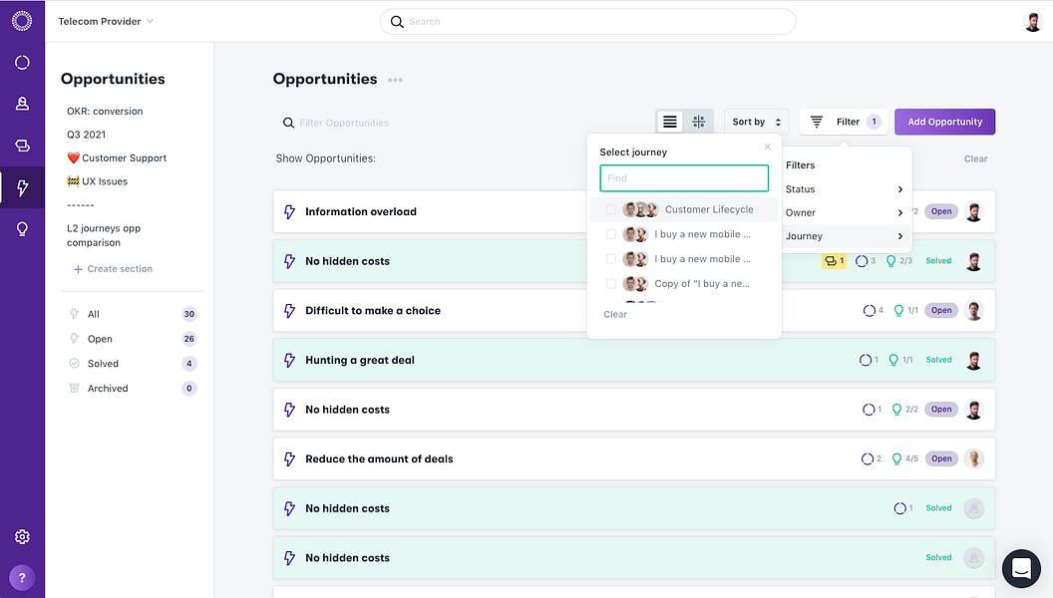Click the journey count icon on Difficult to make a choice

869,311
